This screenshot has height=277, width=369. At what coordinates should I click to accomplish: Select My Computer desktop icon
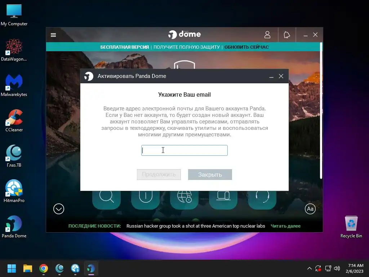pyautogui.click(x=14, y=15)
